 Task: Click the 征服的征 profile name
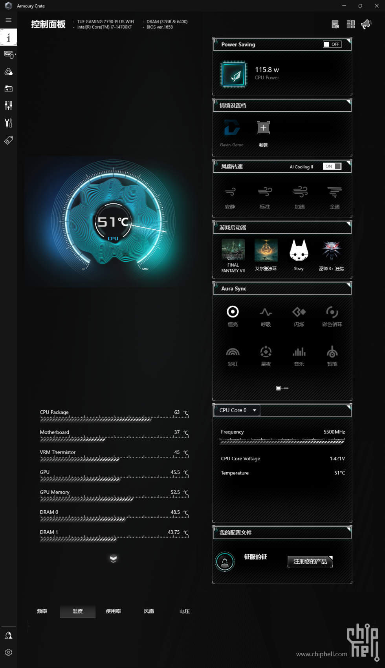pos(255,557)
